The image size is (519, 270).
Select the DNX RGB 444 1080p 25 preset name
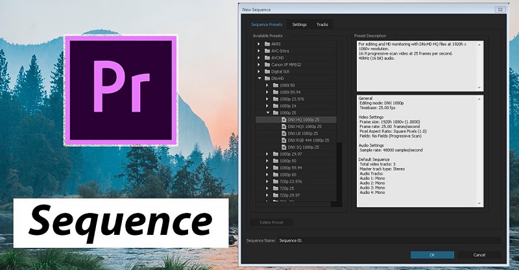coord(309,140)
